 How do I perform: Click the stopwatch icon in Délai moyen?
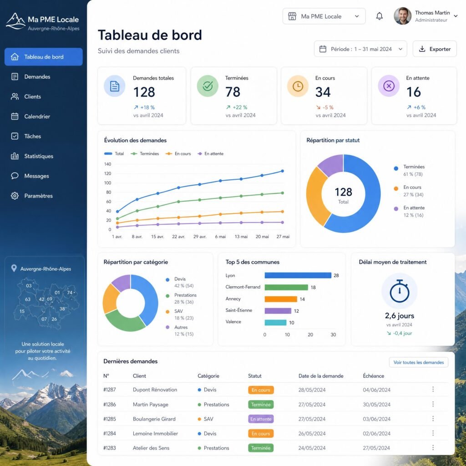pos(399,291)
